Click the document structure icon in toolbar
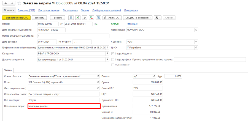 (x=98, y=18)
